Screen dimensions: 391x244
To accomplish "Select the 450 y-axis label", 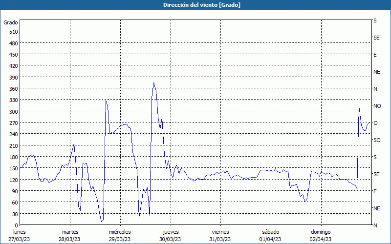I will (x=14, y=55).
